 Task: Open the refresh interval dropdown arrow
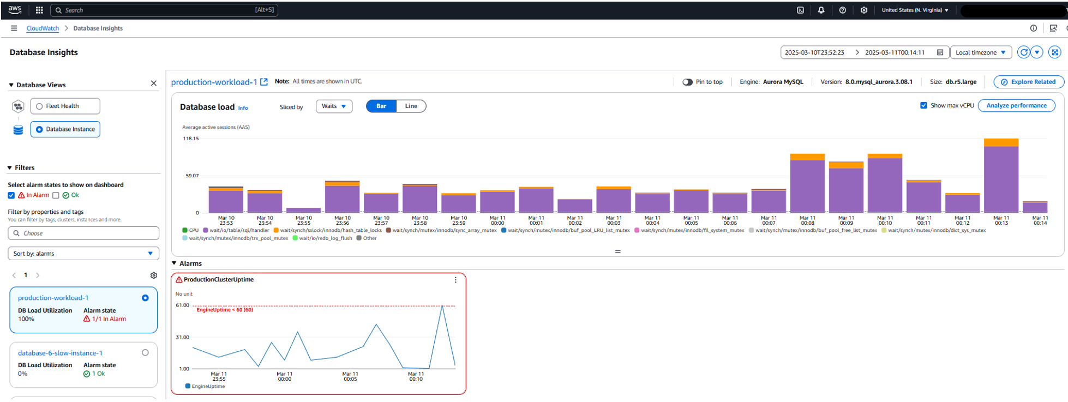[1037, 52]
